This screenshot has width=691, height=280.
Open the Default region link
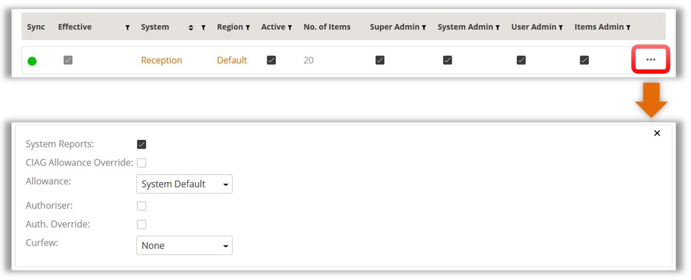(x=232, y=60)
